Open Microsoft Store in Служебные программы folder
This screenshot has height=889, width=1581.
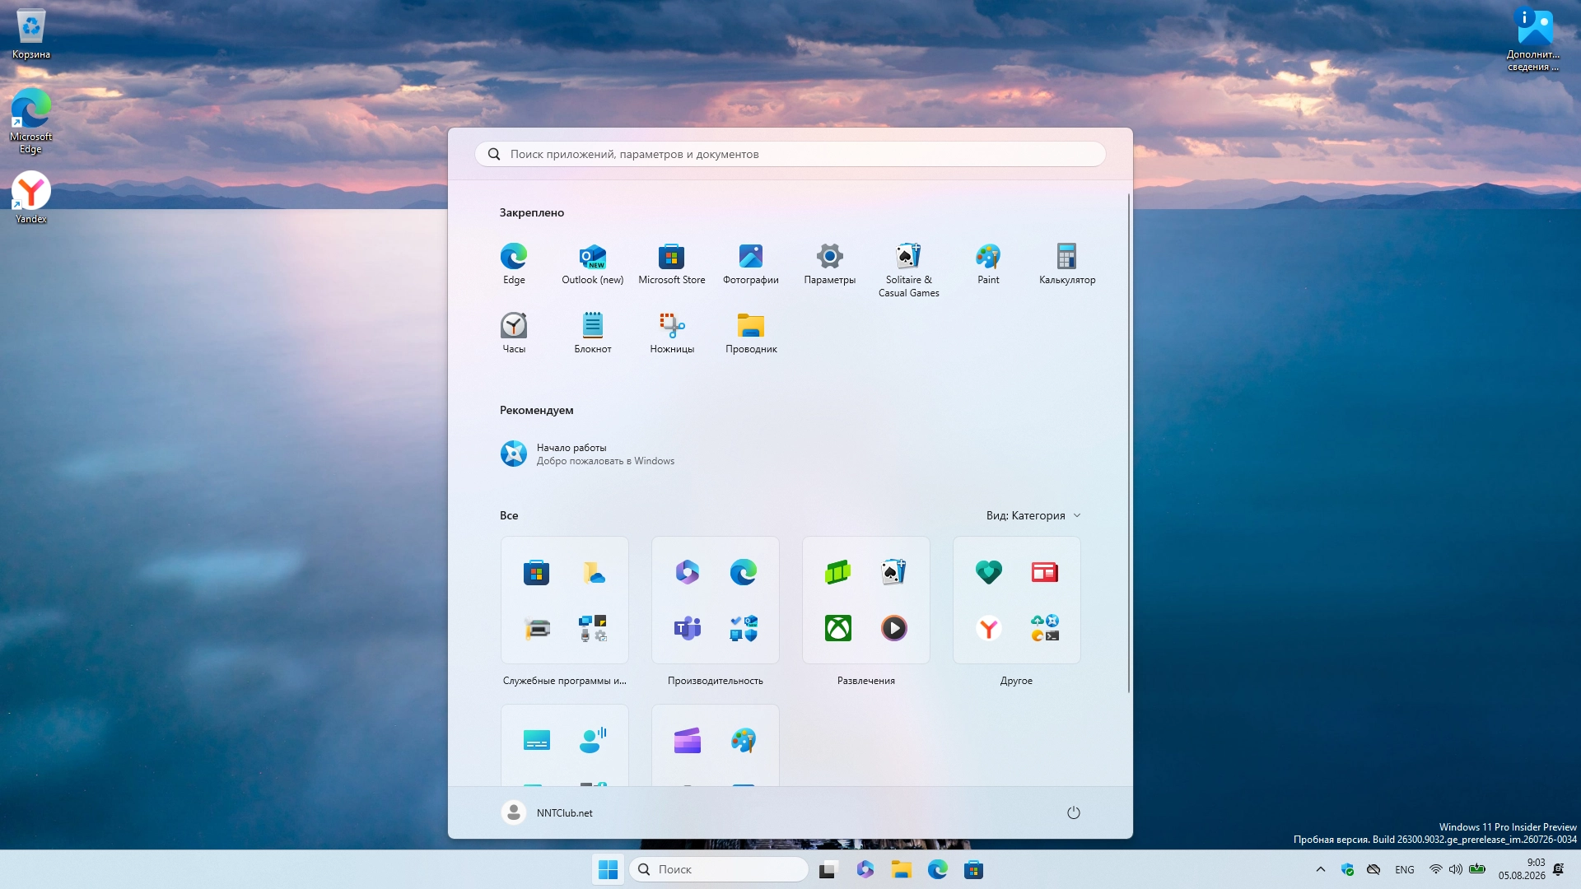point(536,572)
